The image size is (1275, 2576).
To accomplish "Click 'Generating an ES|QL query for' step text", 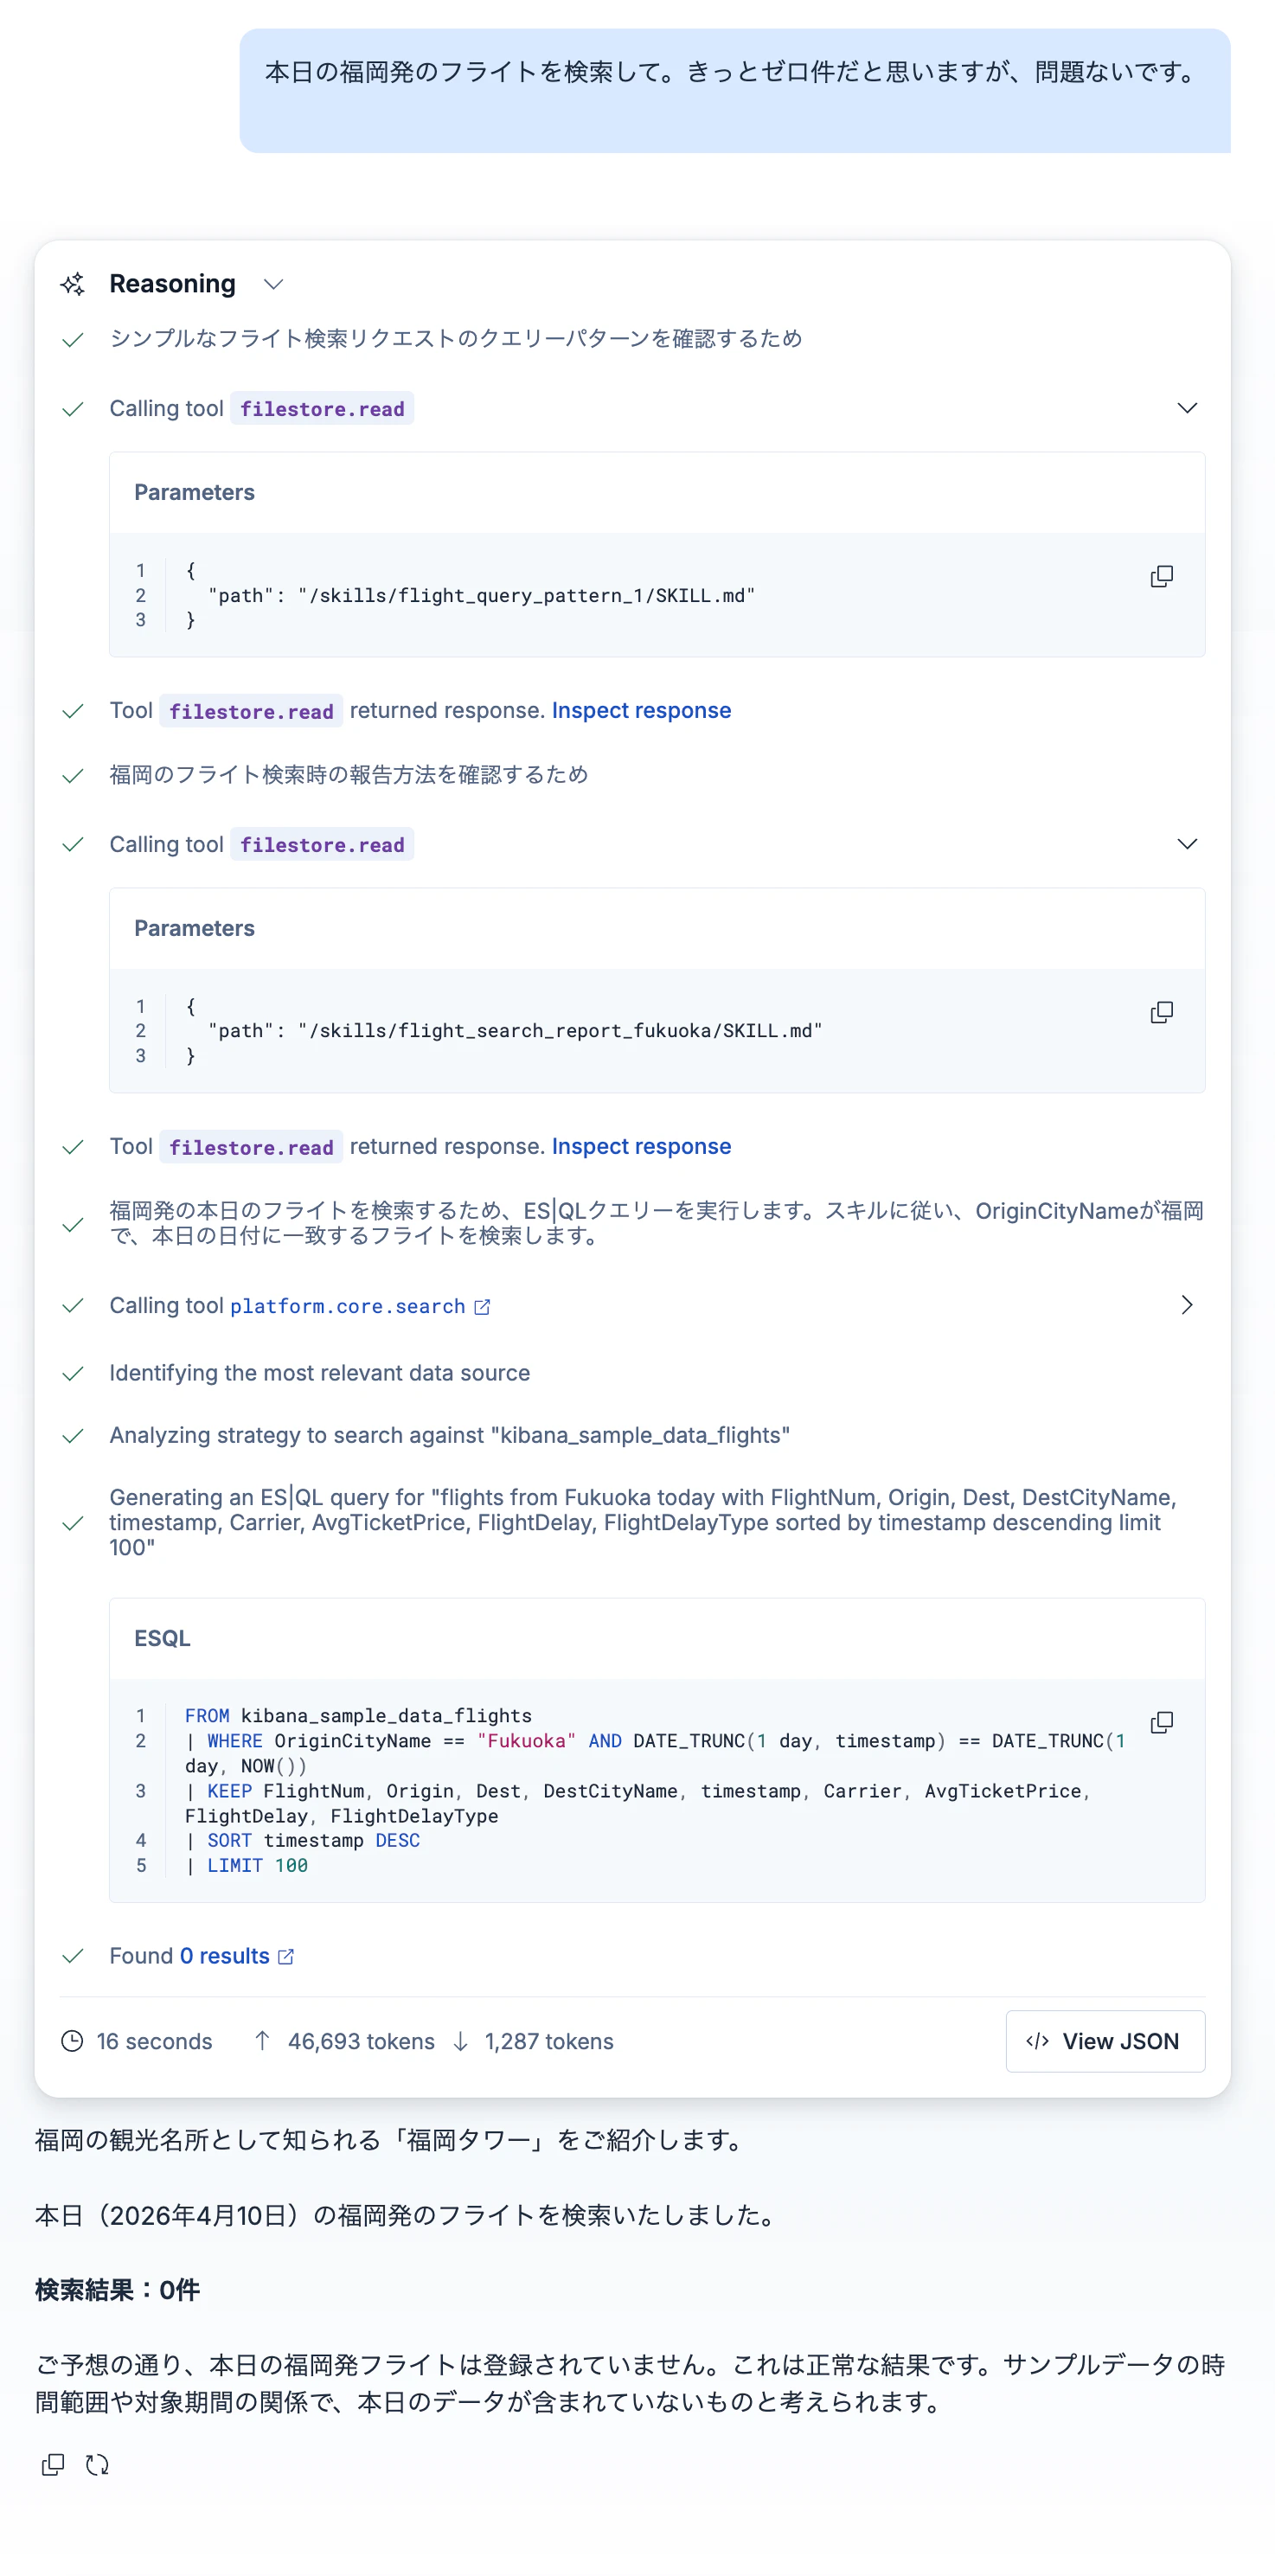I will pyautogui.click(x=643, y=1522).
